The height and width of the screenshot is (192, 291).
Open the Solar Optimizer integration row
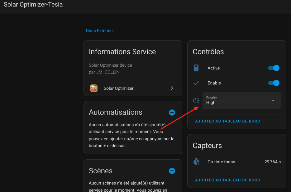[x=133, y=88]
